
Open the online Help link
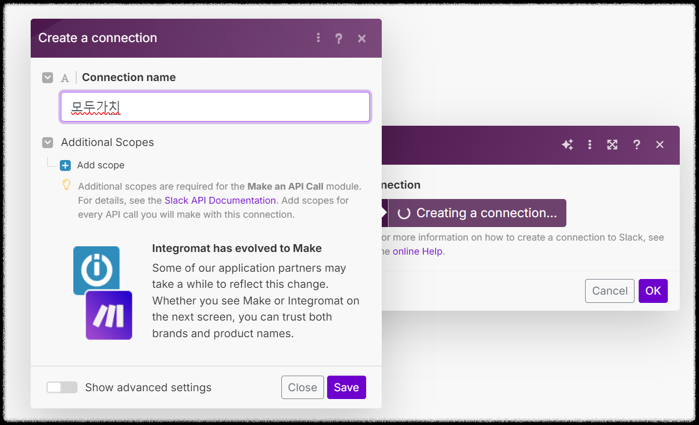pyautogui.click(x=418, y=251)
